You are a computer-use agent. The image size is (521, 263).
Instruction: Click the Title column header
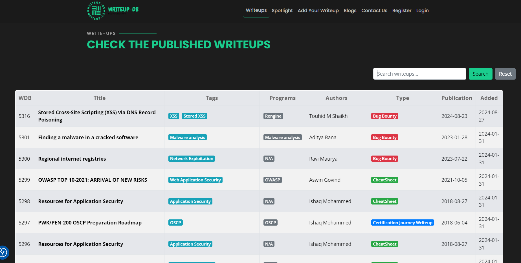(x=100, y=98)
